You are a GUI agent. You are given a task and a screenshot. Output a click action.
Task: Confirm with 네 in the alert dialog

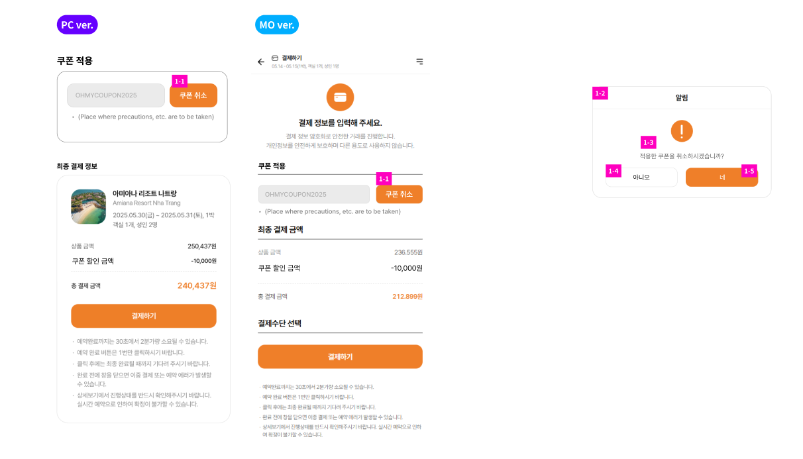coord(722,178)
